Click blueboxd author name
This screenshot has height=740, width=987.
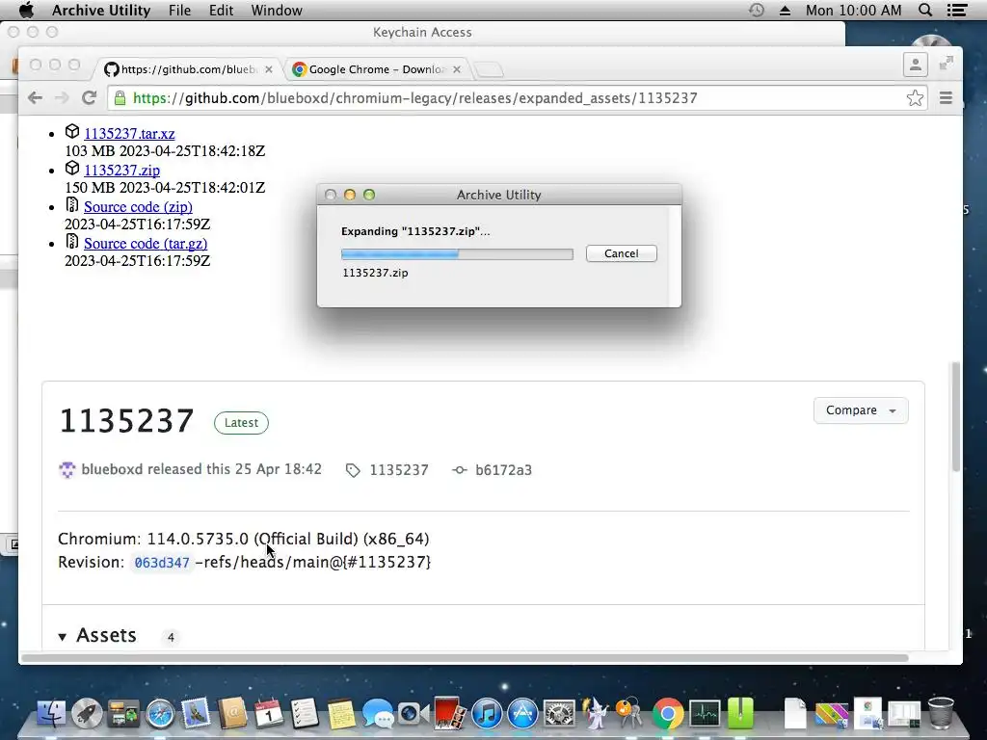[x=112, y=469]
